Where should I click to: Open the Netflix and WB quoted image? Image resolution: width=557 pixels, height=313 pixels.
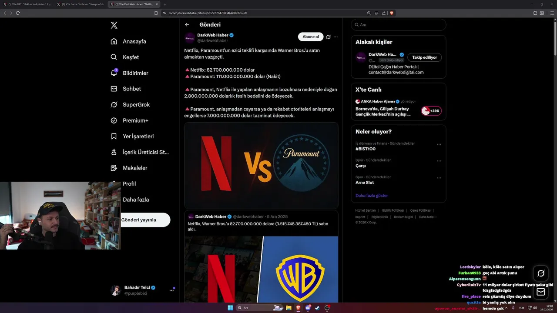click(261, 269)
